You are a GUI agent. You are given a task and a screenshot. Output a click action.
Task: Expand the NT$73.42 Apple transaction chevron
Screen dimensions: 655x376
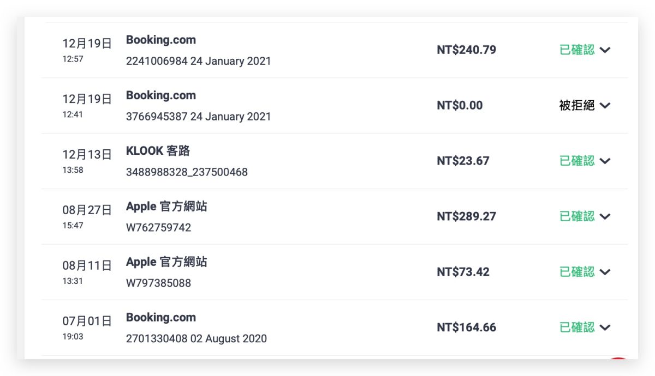605,272
